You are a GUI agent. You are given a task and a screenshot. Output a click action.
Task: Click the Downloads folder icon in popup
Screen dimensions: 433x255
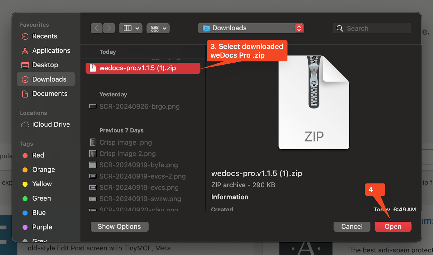(206, 28)
